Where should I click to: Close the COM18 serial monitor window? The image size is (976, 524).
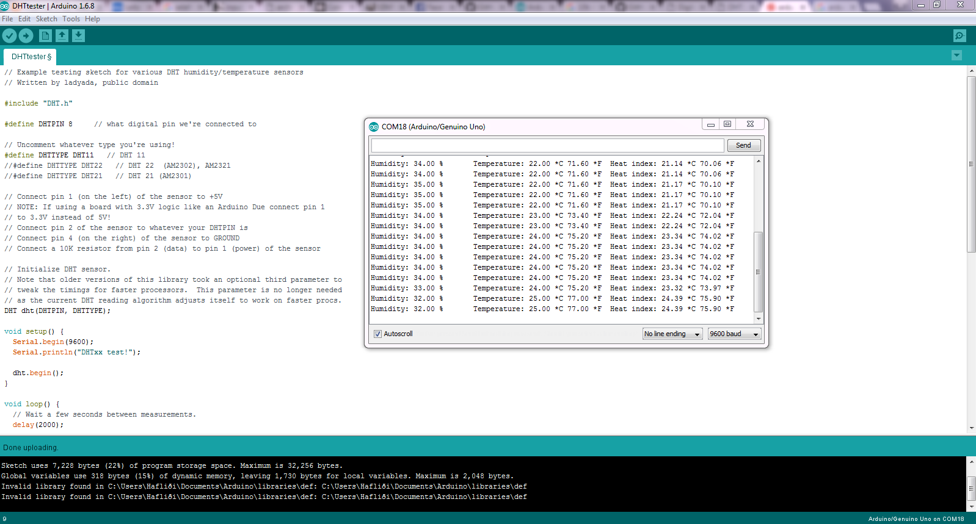tap(750, 124)
